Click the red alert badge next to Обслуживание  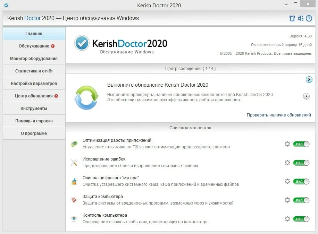click(x=53, y=46)
